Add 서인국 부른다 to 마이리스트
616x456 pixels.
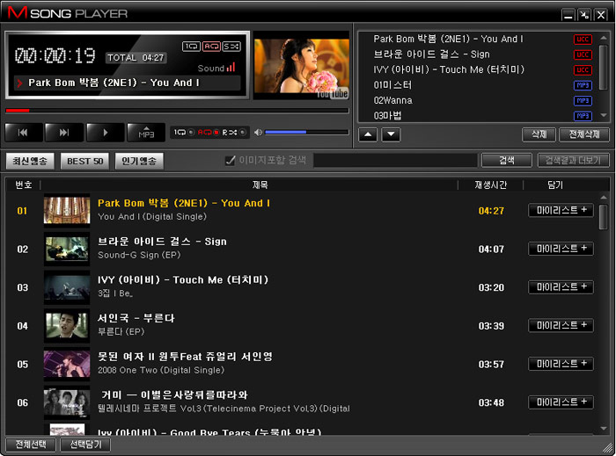[x=561, y=325]
